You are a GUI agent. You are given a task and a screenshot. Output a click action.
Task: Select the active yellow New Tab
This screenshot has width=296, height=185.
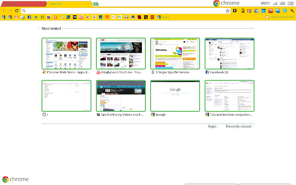pos(69,4)
